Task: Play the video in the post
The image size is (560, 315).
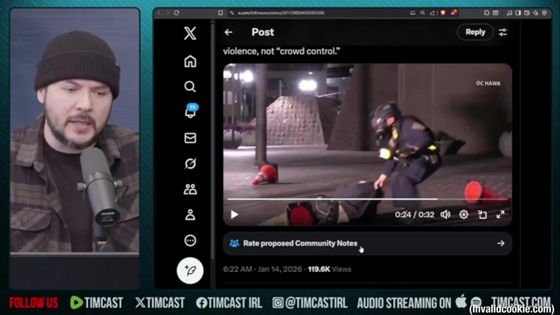Action: [x=234, y=214]
